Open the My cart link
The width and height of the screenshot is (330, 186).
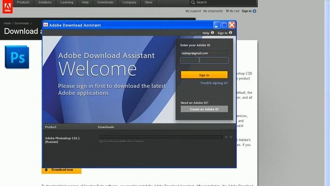tap(234, 11)
